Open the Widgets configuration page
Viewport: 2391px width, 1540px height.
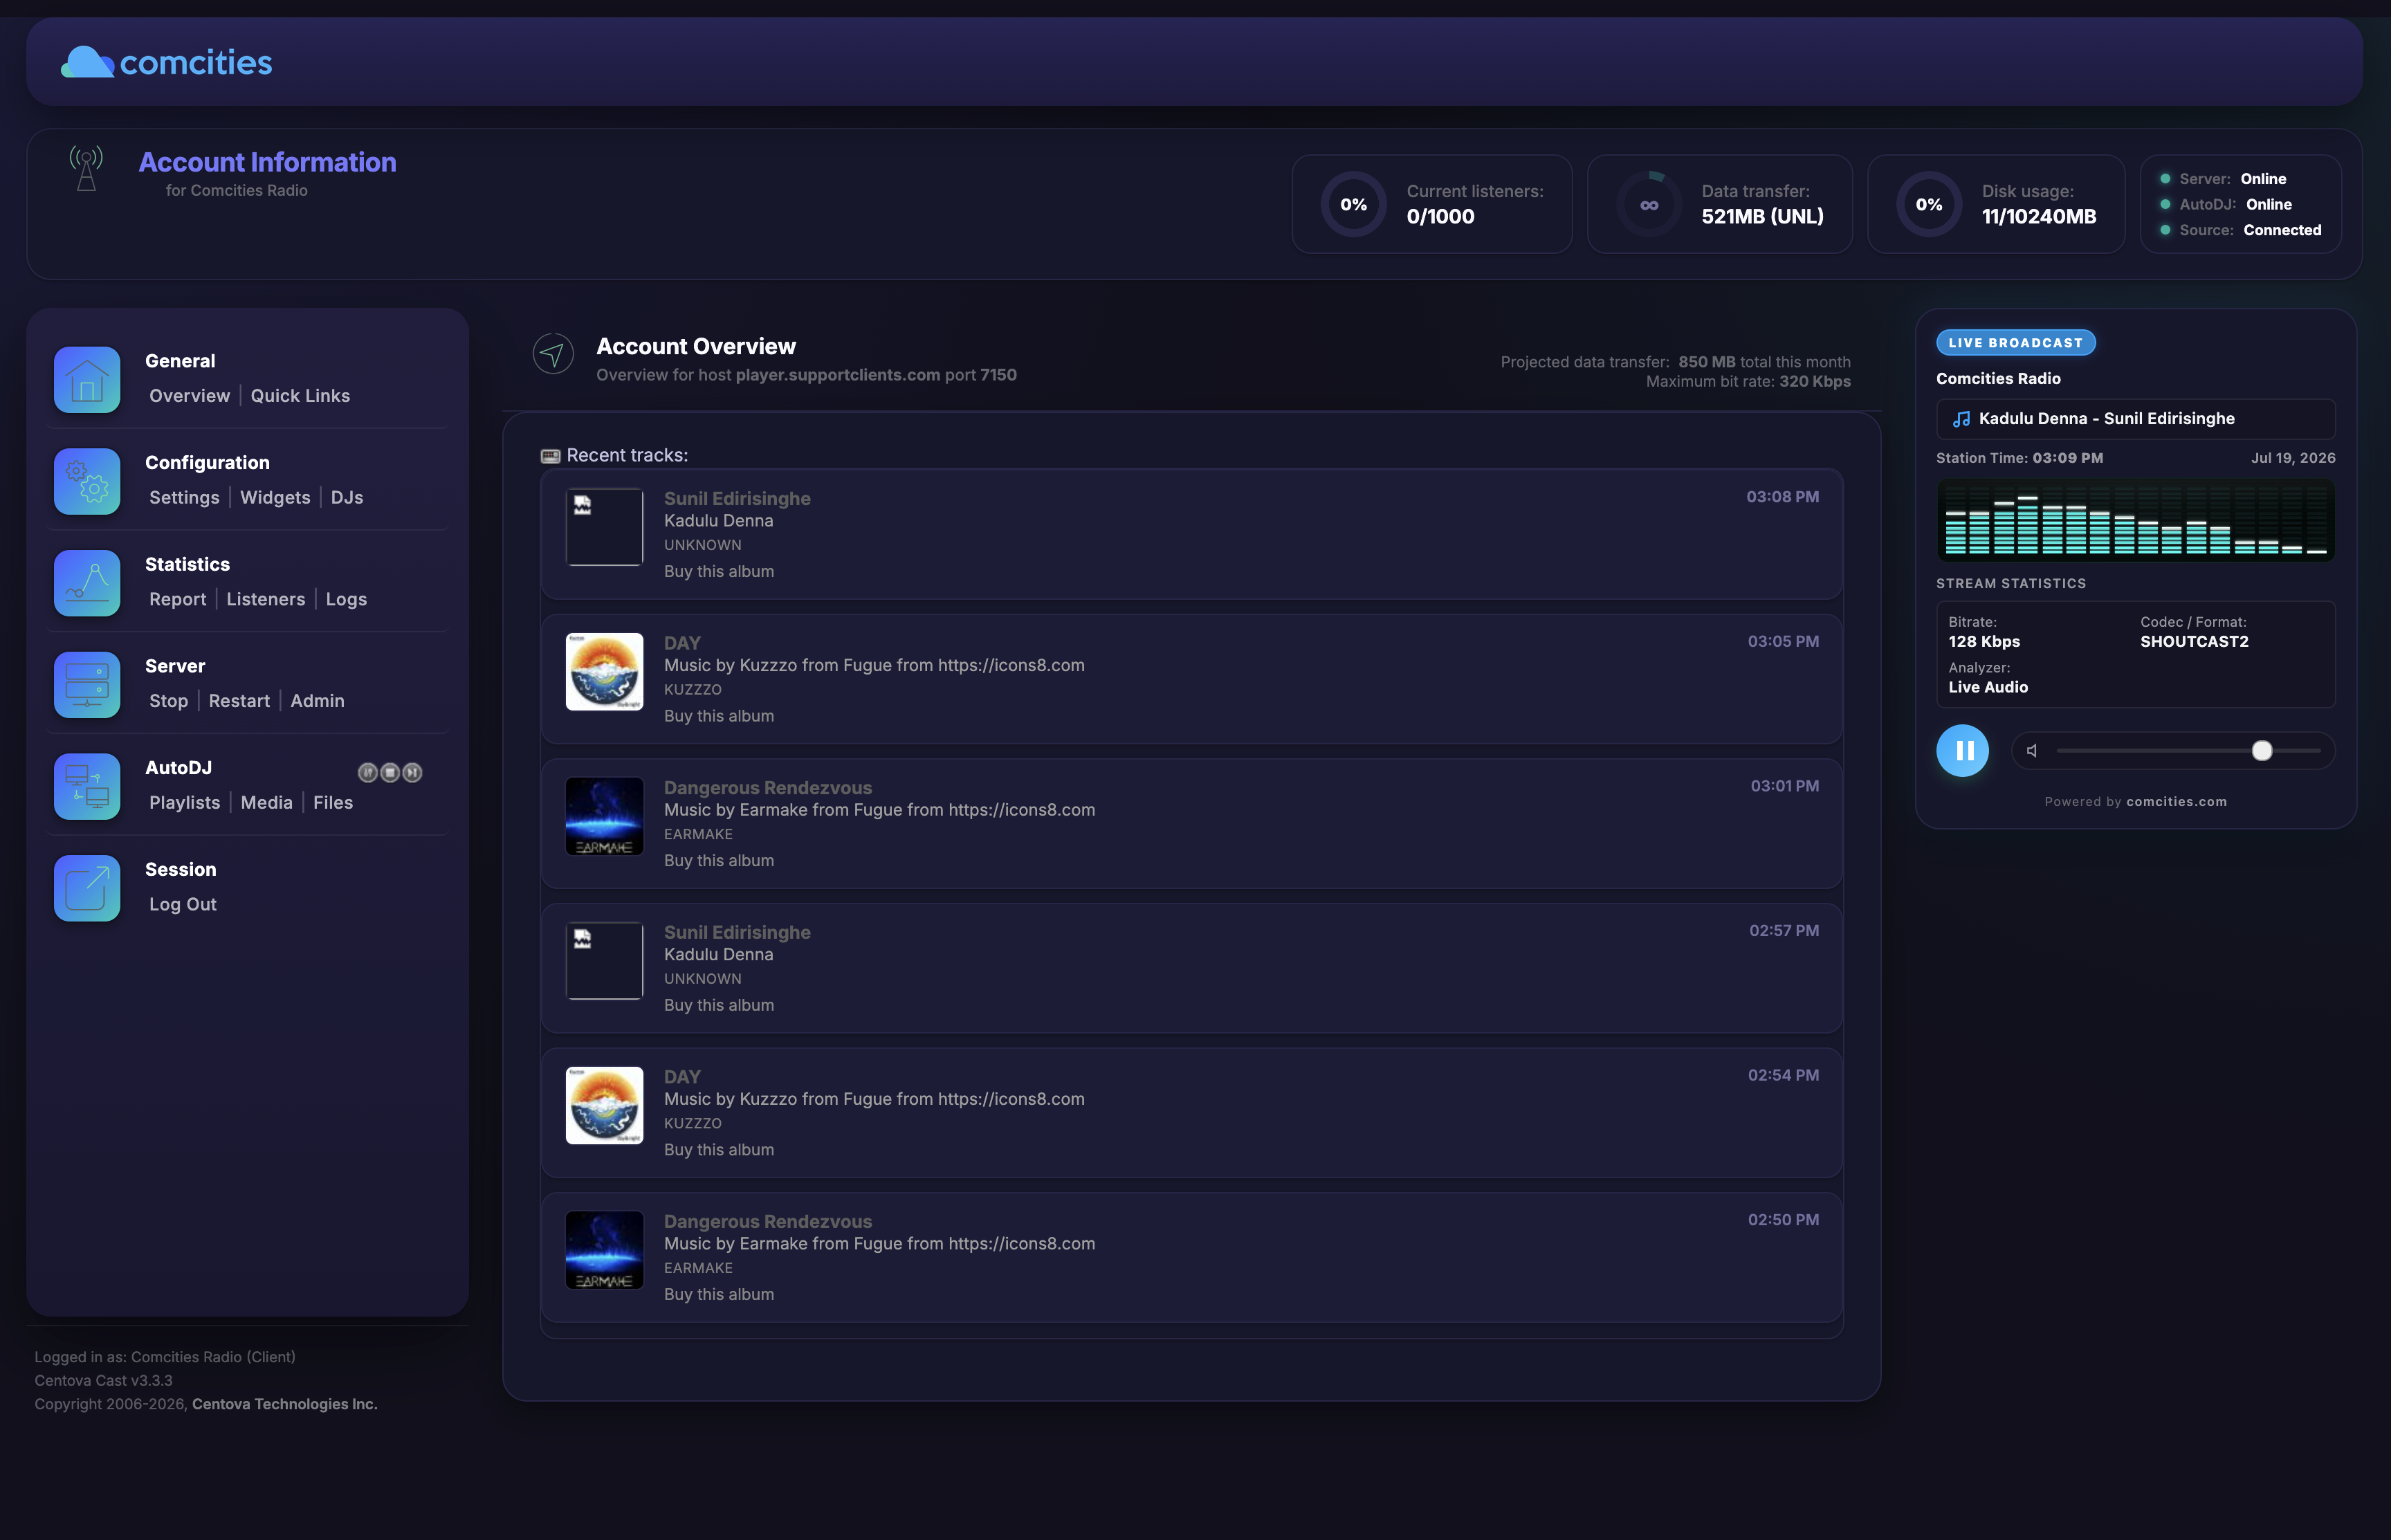coord(275,498)
